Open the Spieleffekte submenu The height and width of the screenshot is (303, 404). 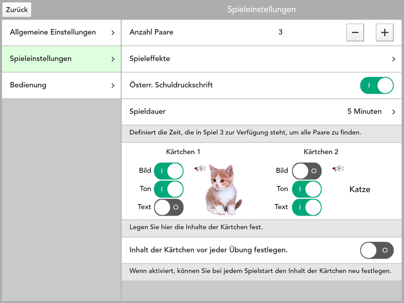pos(262,59)
